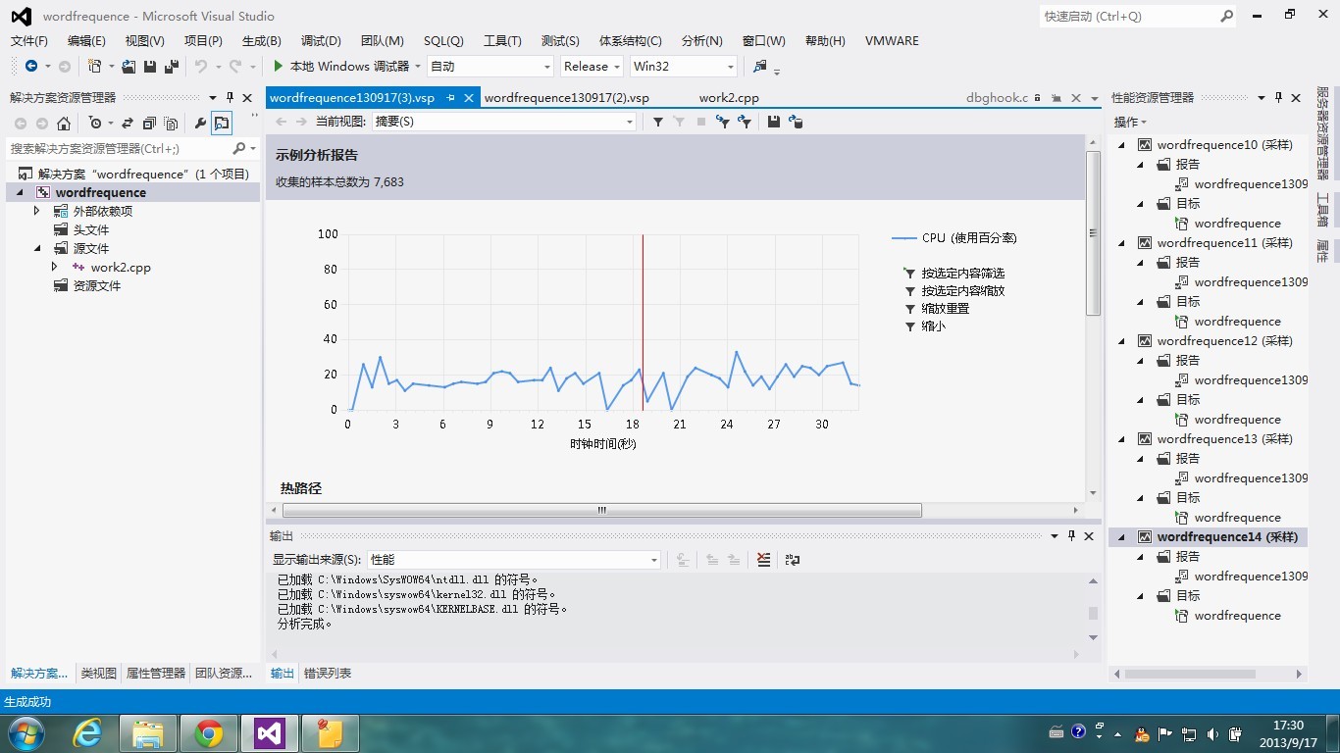Collapse wordfrequence10 (采样) session node
Viewport: 1340px width, 753px height.
click(1122, 144)
